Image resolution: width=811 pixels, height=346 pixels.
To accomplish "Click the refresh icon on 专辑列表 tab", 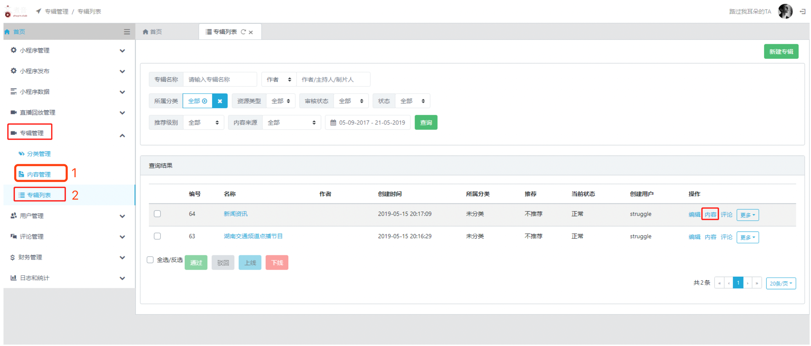I will (x=243, y=32).
